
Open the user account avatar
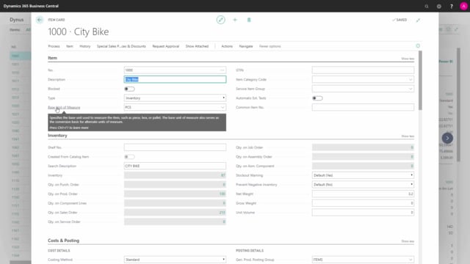click(463, 6)
